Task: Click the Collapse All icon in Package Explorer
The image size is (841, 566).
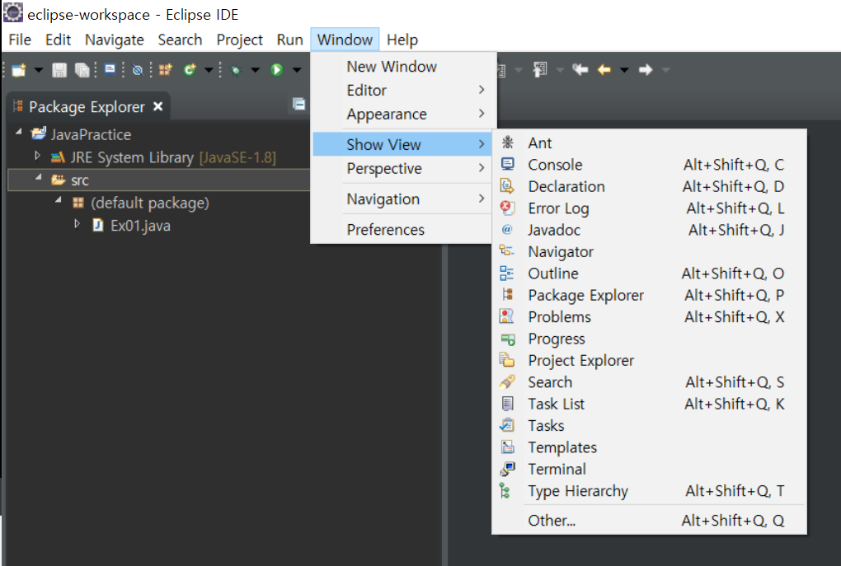Action: tap(298, 104)
